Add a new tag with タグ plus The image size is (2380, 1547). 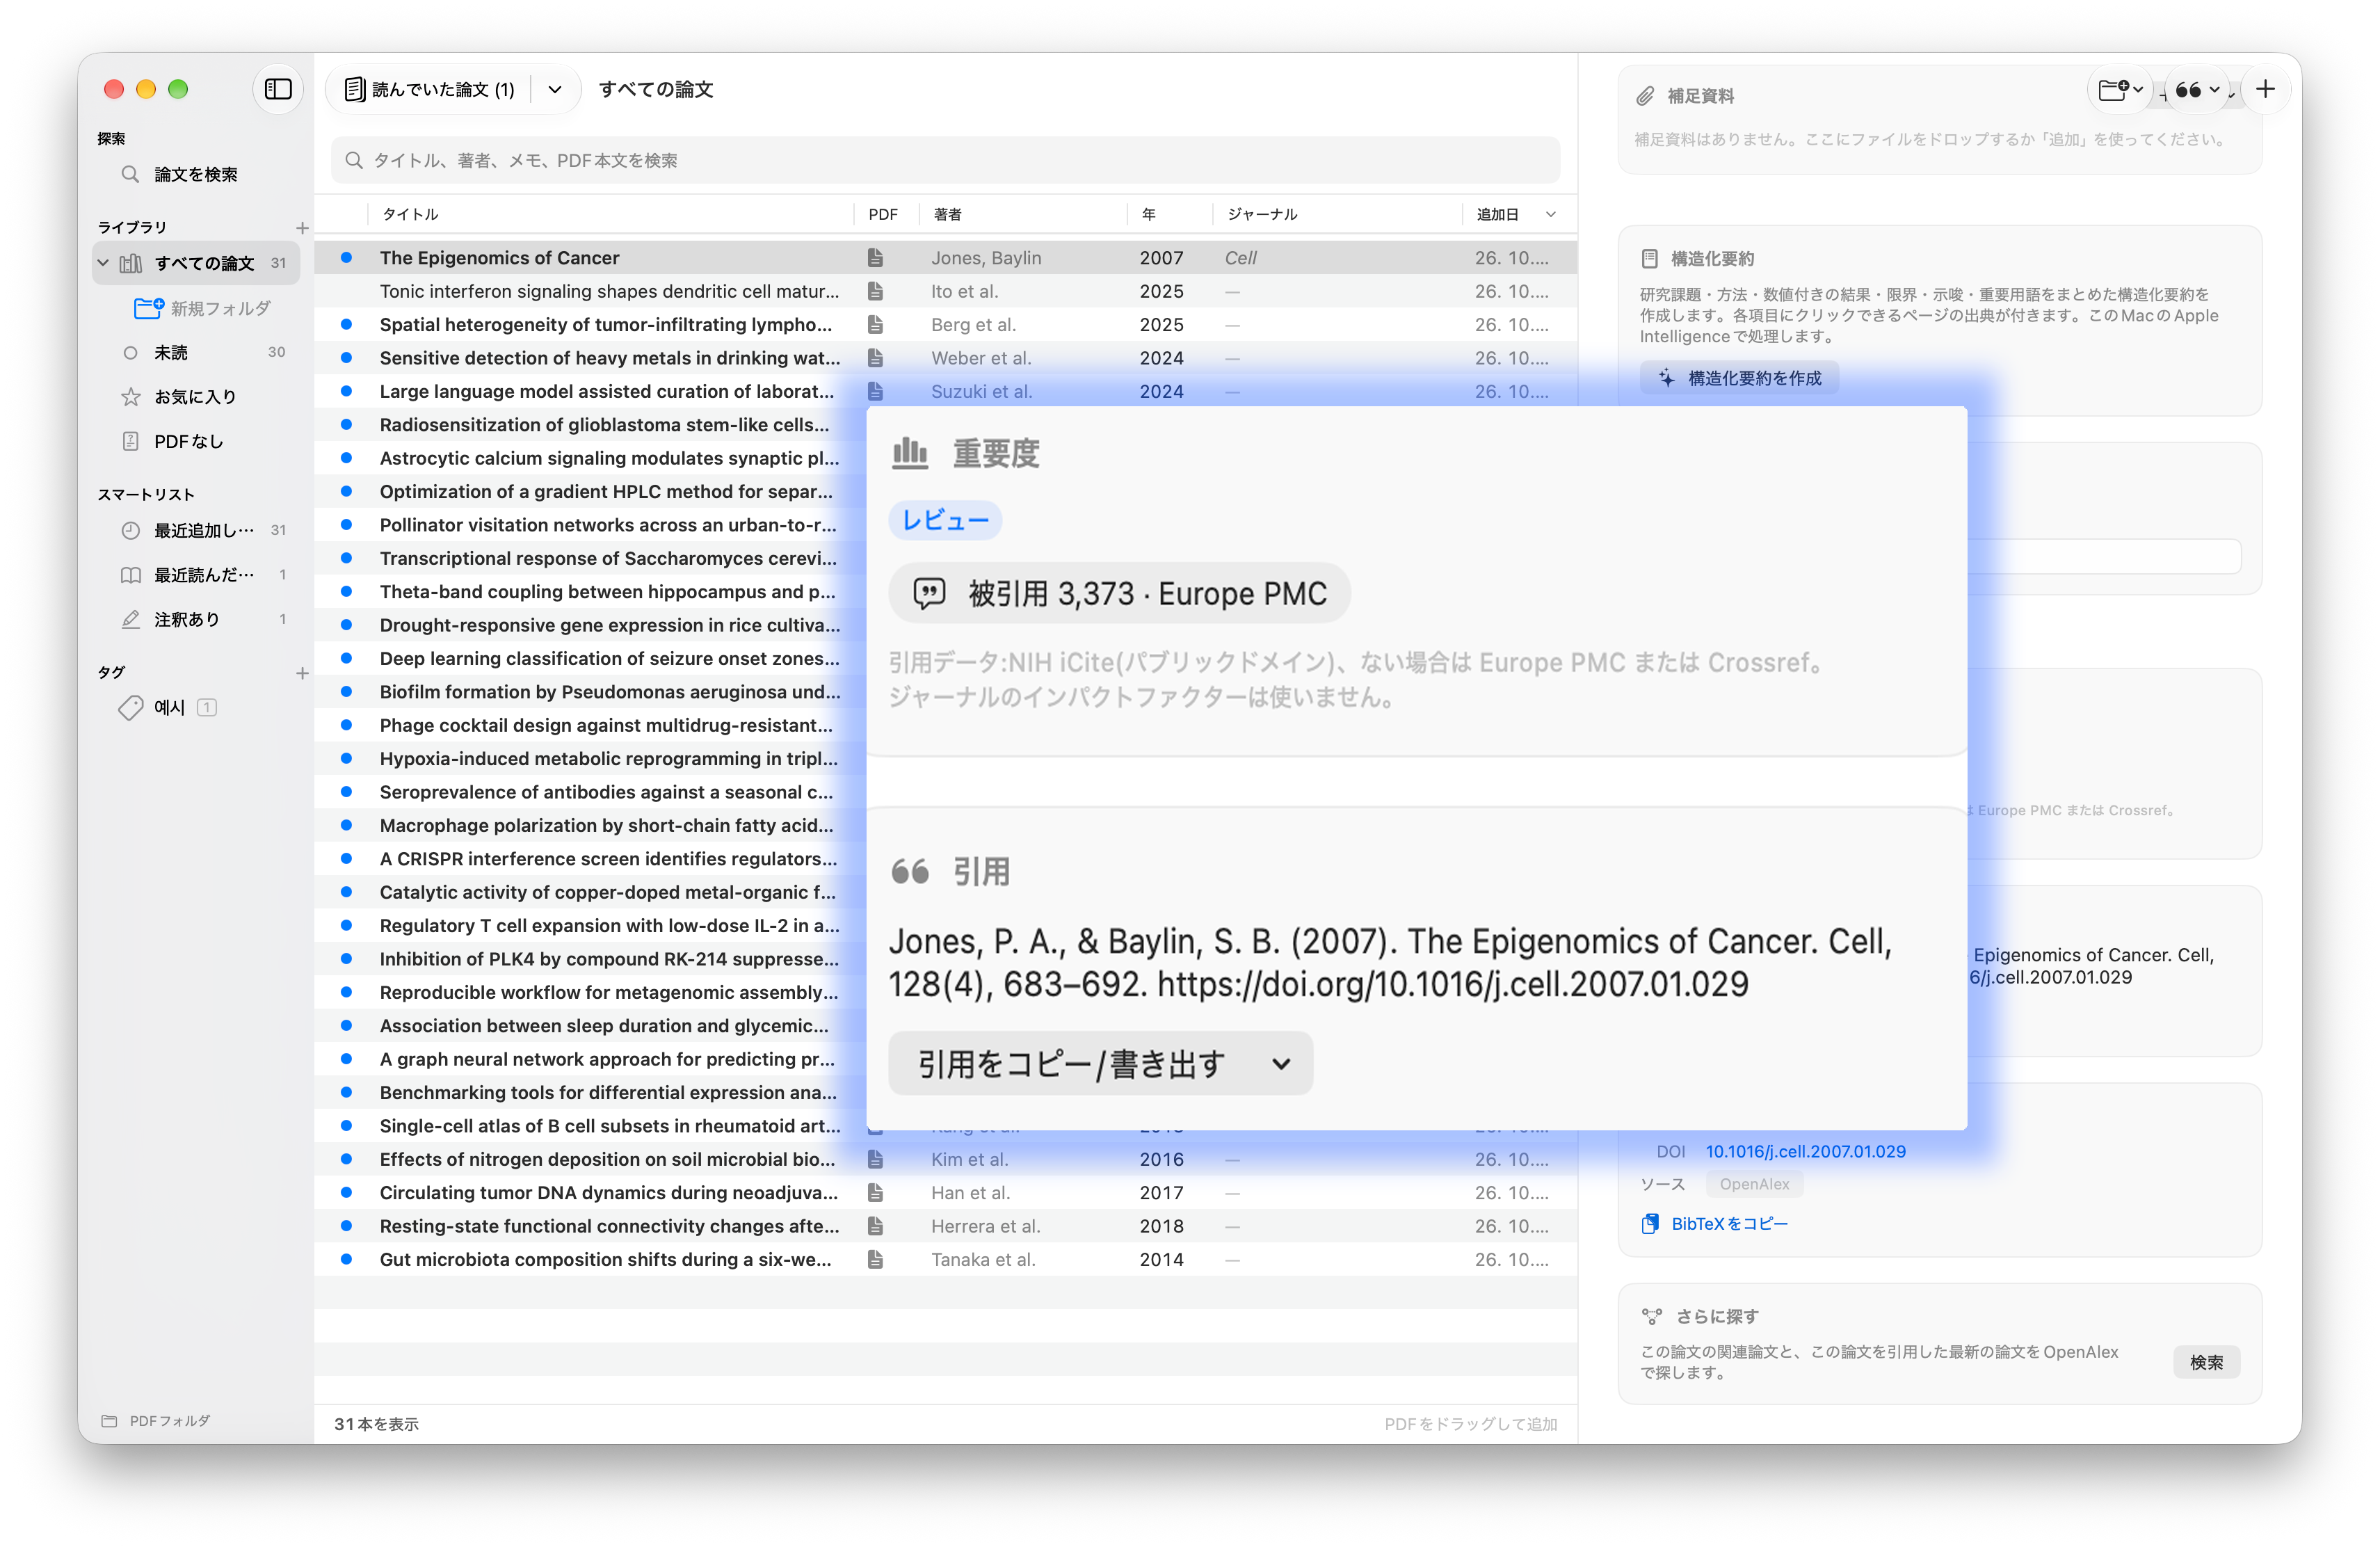302,673
